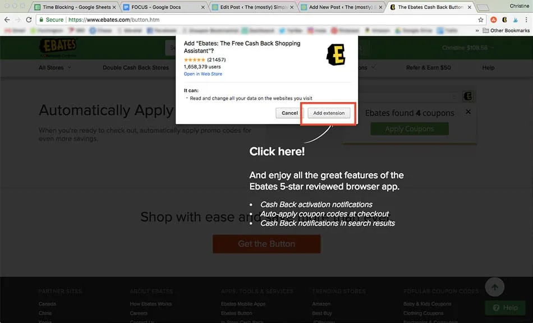Open the Chrome three-dot menu
Screen dimensions: 533x323
click(x=526, y=20)
